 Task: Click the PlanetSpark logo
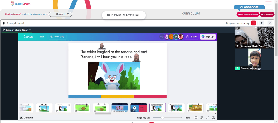click(x=20, y=4)
